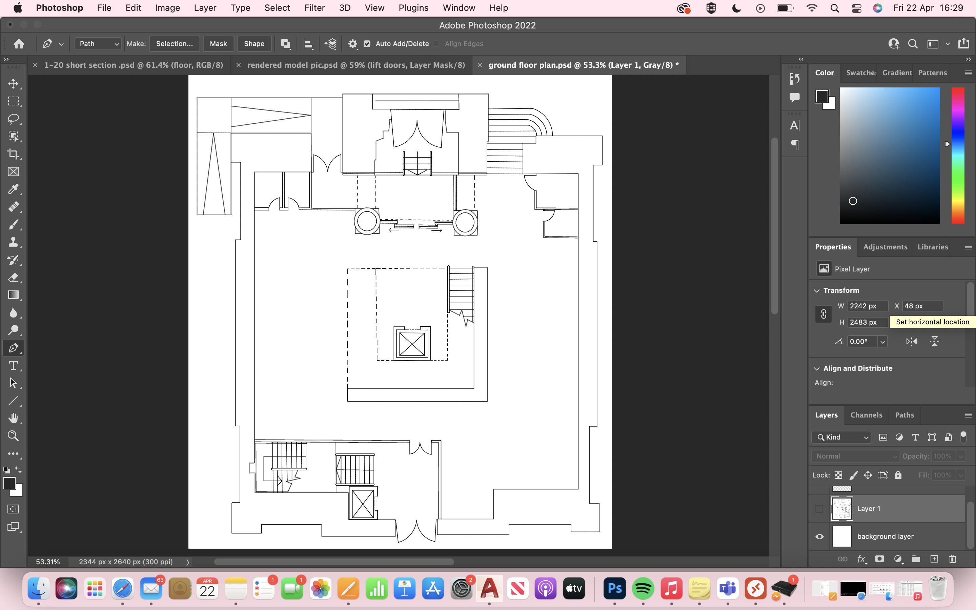Click the delete layer trash icon
The image size is (976, 610).
(x=953, y=559)
